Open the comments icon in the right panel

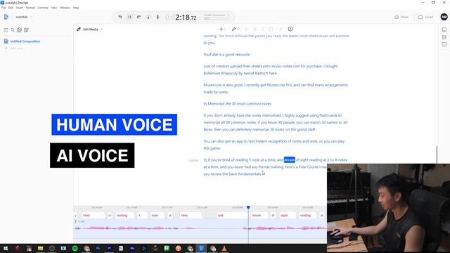(444, 44)
